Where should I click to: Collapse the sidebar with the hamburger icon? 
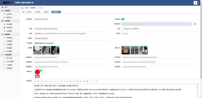click(x=22, y=8)
